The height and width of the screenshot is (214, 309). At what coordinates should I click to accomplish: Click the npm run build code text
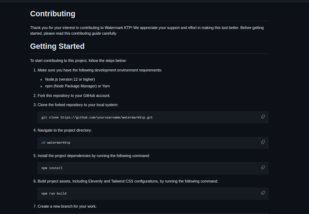click(x=54, y=193)
